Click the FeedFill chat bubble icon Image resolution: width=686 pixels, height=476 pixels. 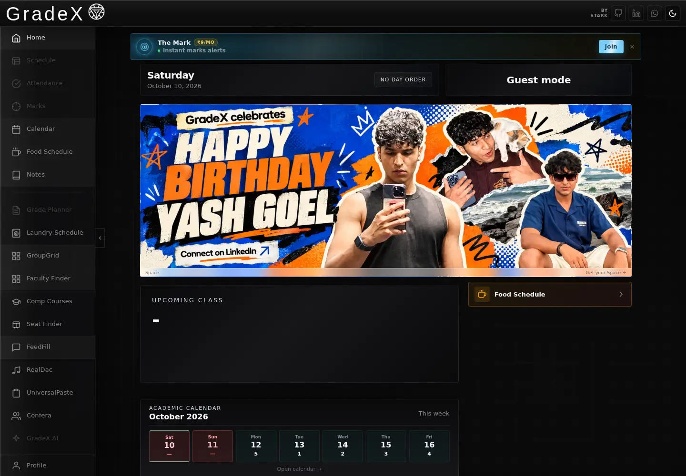point(16,347)
